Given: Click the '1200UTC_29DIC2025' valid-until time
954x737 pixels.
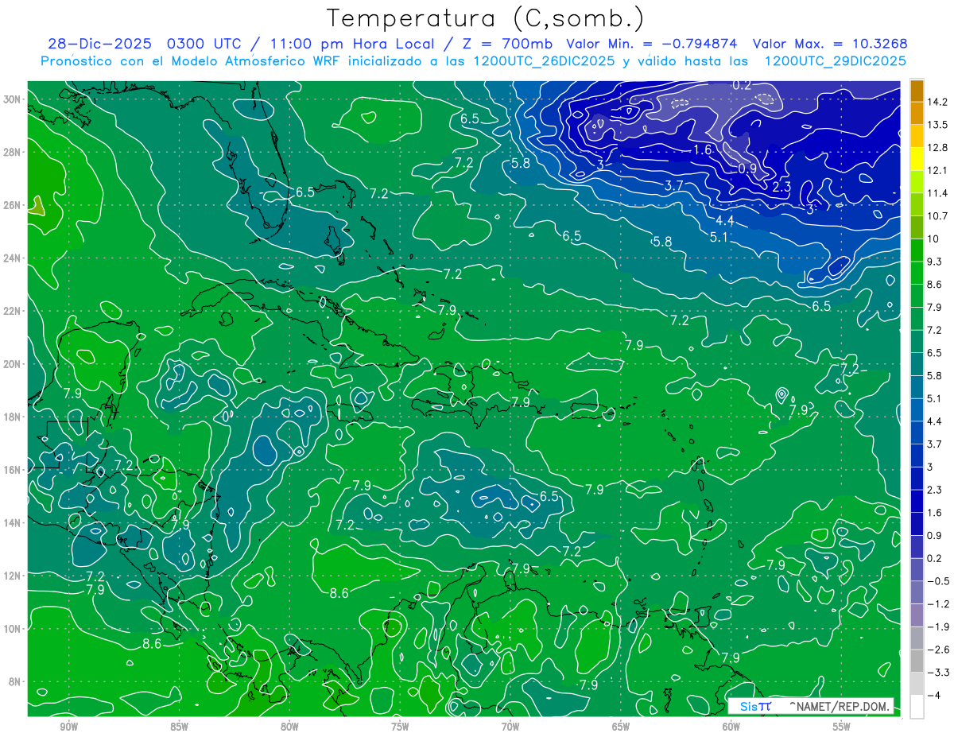Looking at the screenshot, I should (x=835, y=61).
